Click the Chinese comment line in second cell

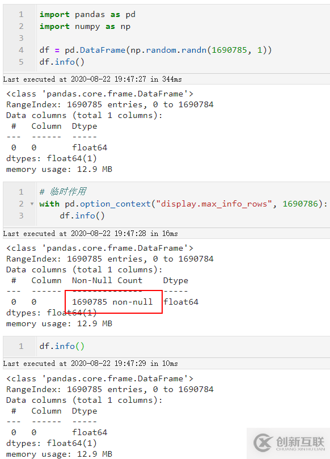pyautogui.click(x=63, y=192)
